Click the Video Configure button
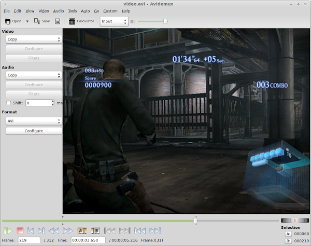The image size is (311, 246). point(34,49)
